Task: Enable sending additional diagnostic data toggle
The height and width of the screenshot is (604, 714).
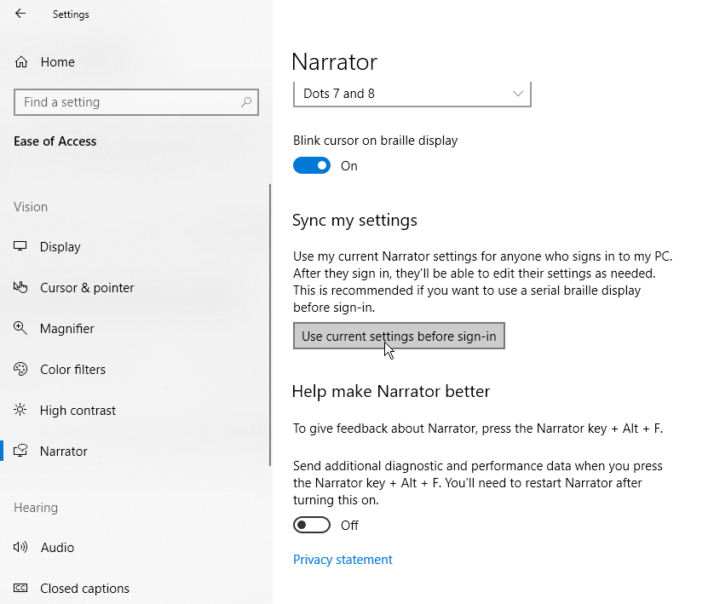Action: tap(312, 526)
